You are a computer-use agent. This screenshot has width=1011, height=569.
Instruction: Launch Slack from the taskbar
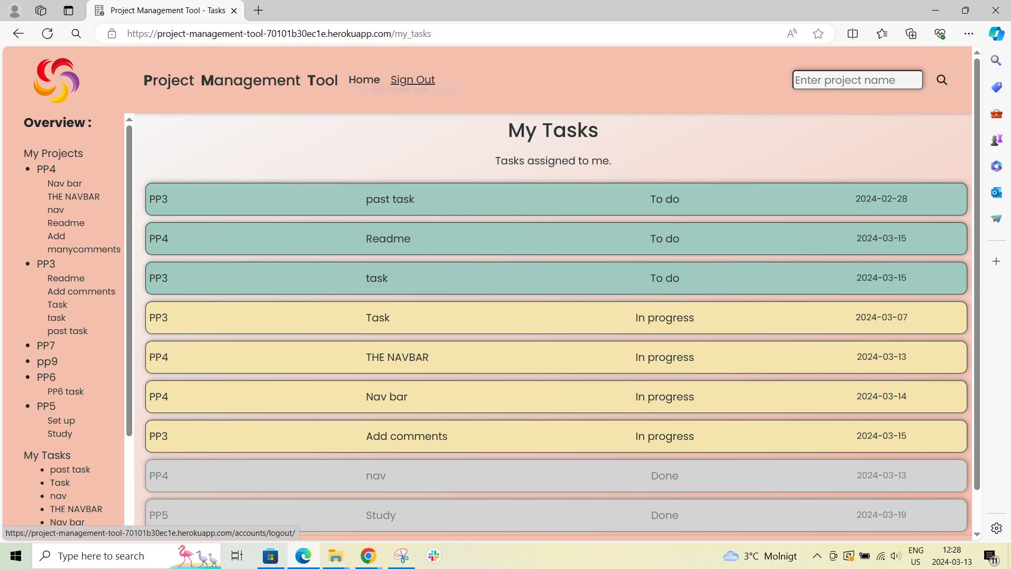tap(433, 555)
